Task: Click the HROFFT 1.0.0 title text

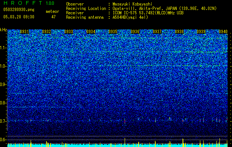Action: (29, 3)
